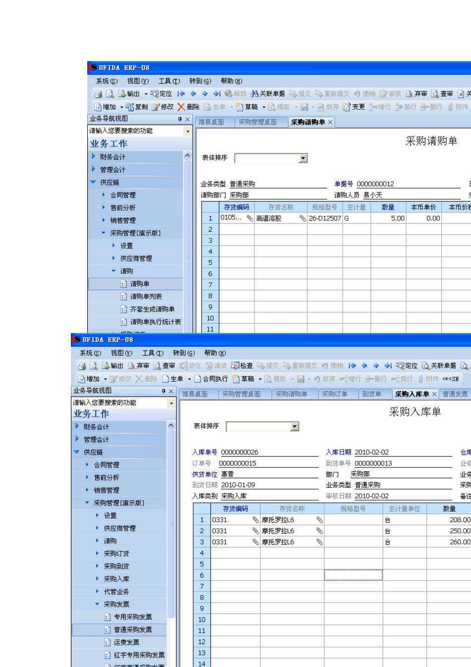Image resolution: width=471 pixels, height=667 pixels.
Task: Click SN serial number button in lower window
Action: 451,379
